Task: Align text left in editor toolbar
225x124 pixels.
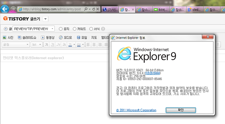Action: click(x=88, y=45)
